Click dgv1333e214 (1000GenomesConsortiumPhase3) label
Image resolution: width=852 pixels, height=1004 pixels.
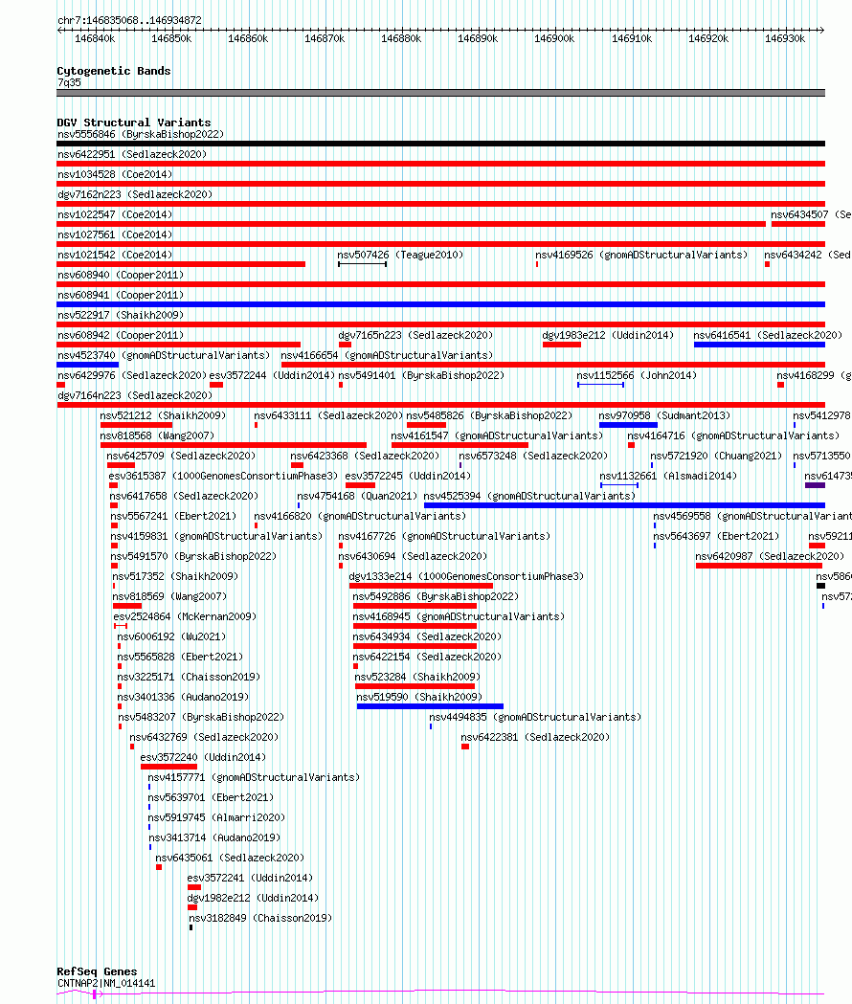(466, 576)
